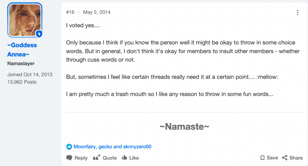308x166 pixels.
Task: Click the Reply button label
Action: pos(81,158)
